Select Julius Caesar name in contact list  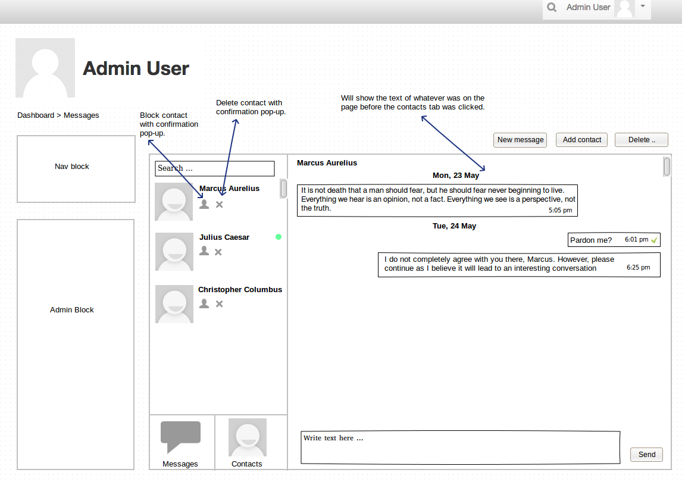pos(224,237)
